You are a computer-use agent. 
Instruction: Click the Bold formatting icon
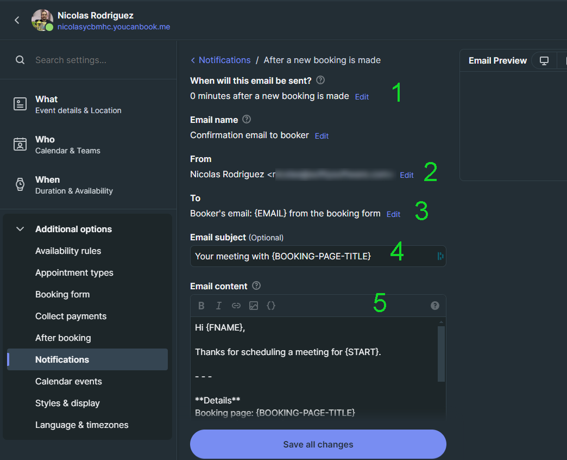pyautogui.click(x=201, y=306)
